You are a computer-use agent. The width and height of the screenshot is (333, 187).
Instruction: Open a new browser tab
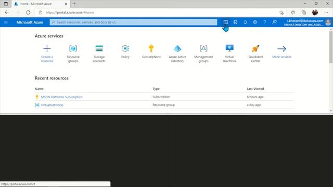(x=74, y=4)
